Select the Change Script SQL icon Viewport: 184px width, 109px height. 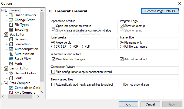pyautogui.click(x=11, y=20)
